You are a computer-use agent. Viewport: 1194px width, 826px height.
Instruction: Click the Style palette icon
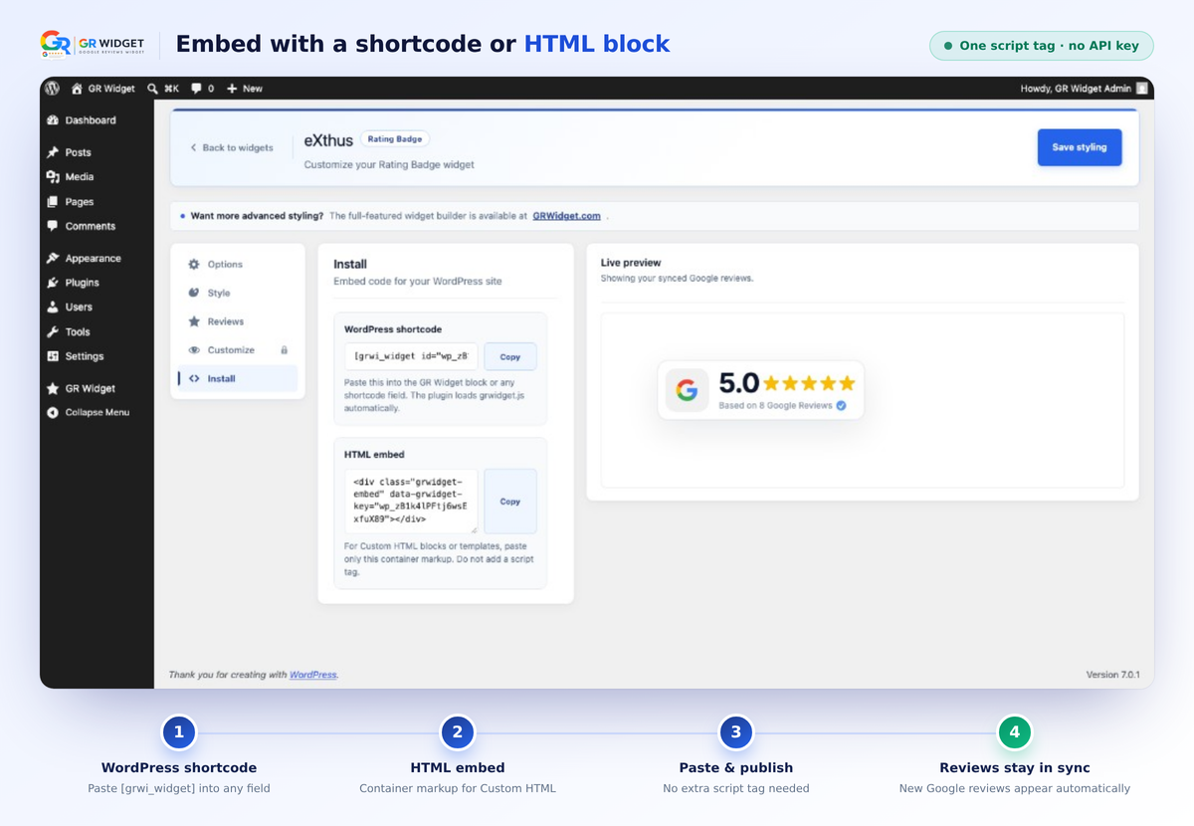click(194, 294)
